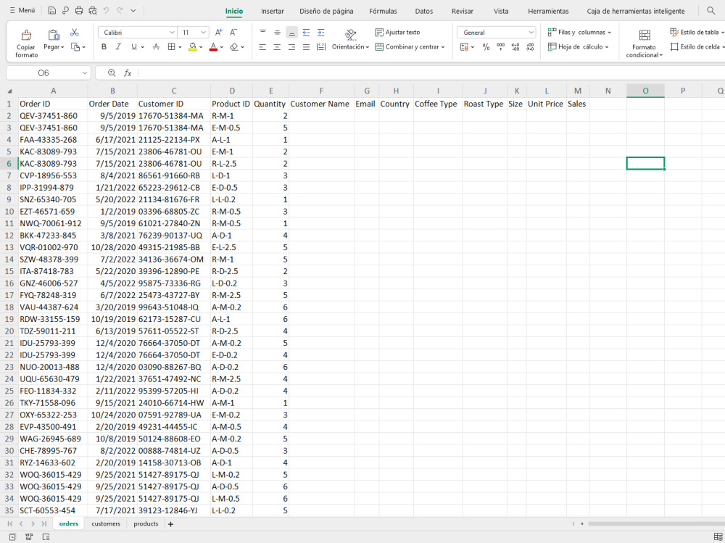
Task: Expand the Name Box O6 dropdown
Action: pos(85,73)
